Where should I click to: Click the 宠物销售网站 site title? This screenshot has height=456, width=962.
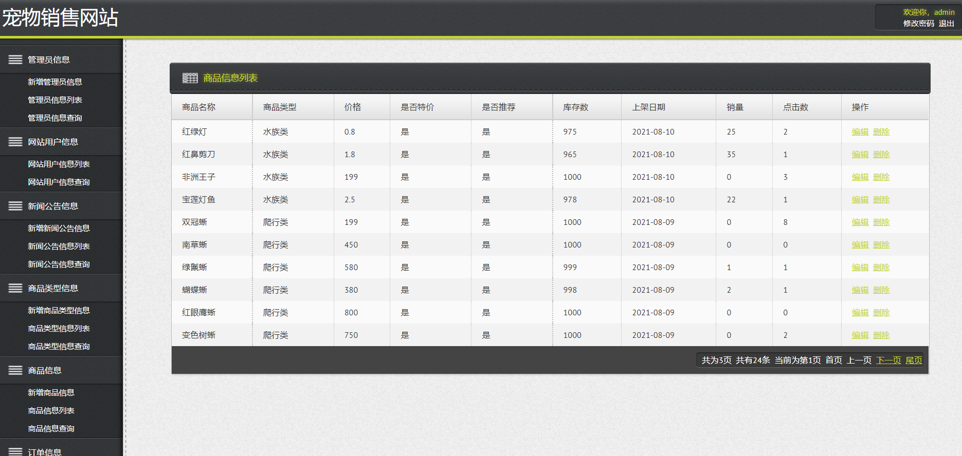(x=60, y=17)
